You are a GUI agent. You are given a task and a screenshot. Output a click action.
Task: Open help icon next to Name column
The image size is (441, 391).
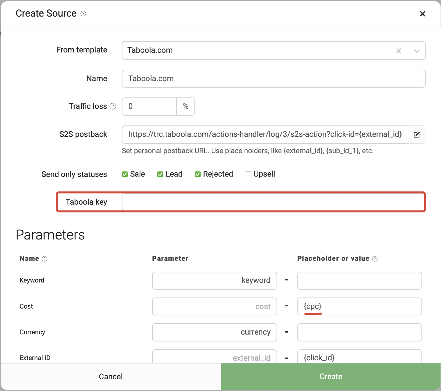45,259
